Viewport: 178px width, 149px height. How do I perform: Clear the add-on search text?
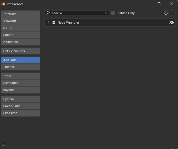coord(106,13)
